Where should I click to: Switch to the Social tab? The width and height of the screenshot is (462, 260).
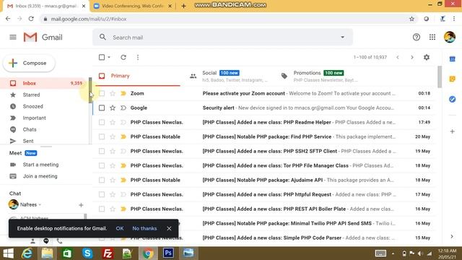229,76
